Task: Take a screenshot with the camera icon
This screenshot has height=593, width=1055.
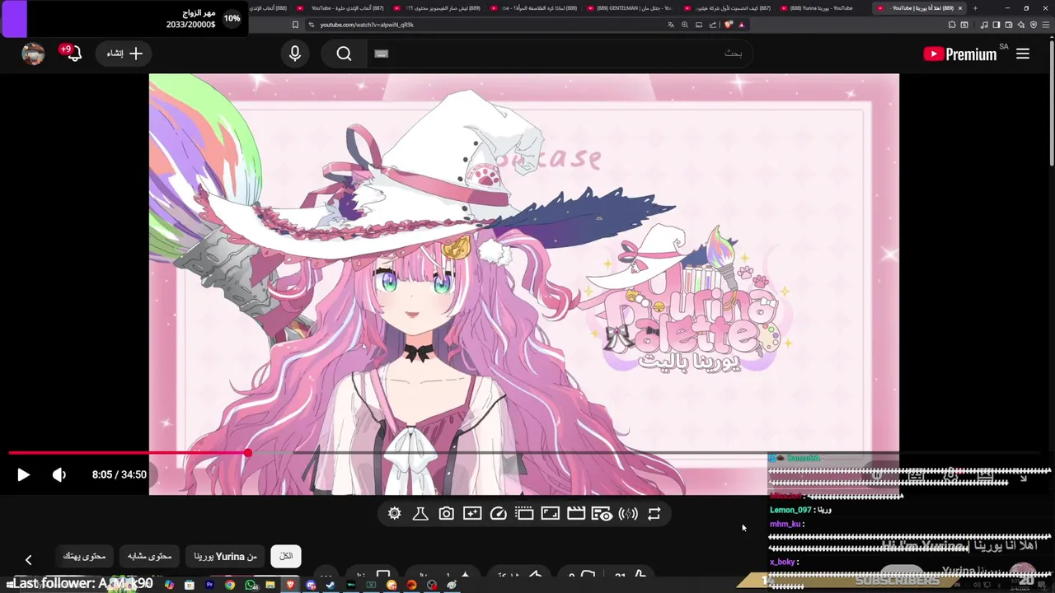Action: tap(446, 514)
